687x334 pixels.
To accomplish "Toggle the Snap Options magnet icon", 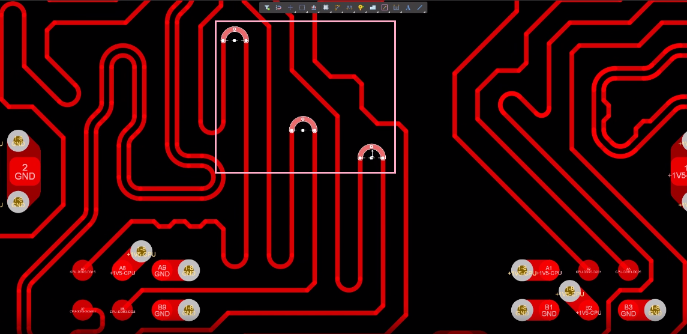I will [278, 7].
